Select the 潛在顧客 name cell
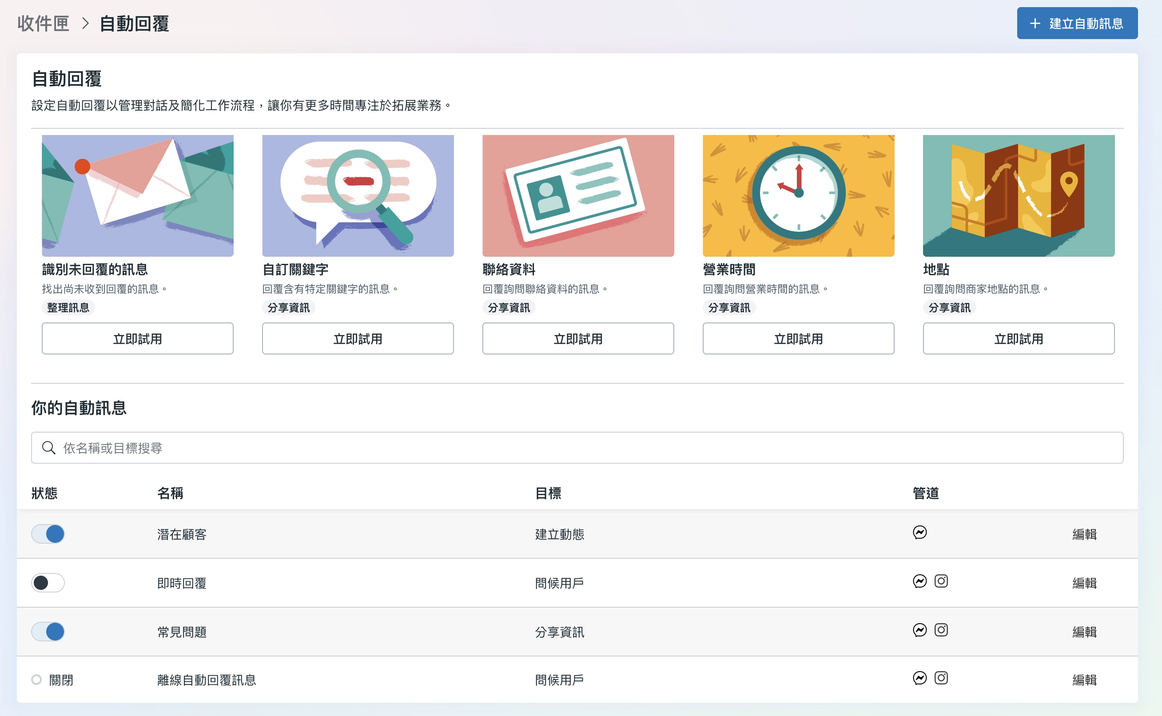 (182, 535)
